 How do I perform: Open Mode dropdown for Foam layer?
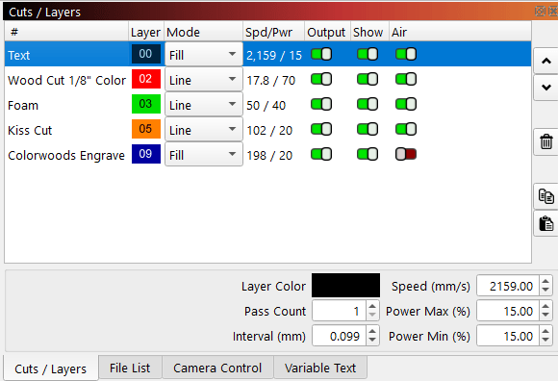[x=204, y=105]
